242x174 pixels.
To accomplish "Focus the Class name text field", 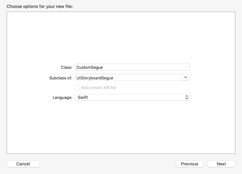I will (x=132, y=67).
